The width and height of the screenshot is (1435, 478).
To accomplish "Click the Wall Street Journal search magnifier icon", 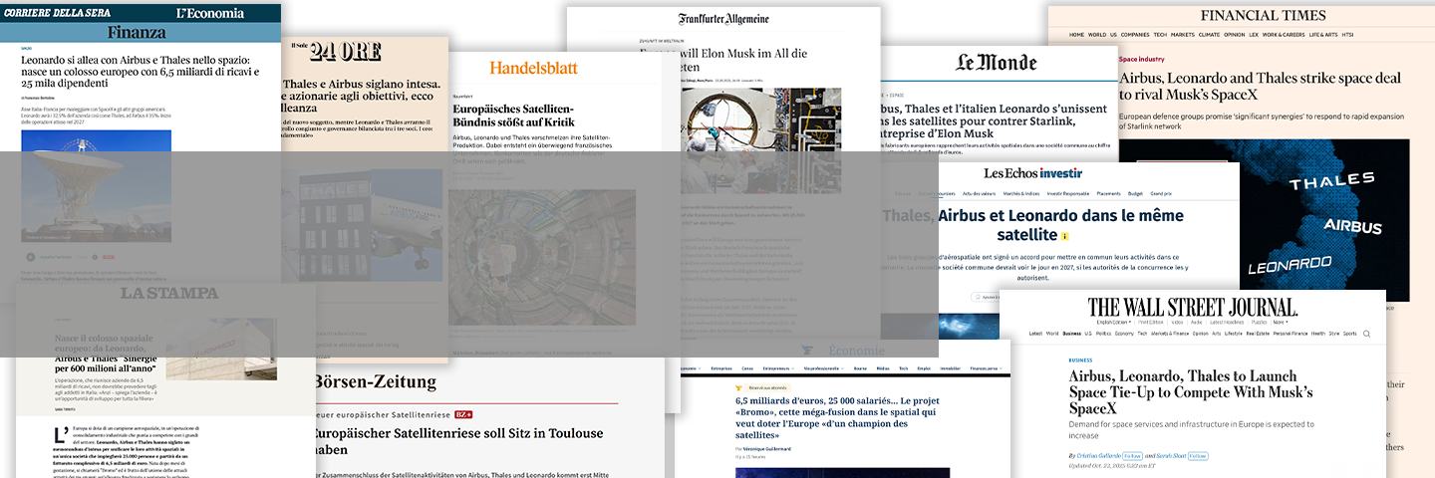I will click(x=1366, y=334).
